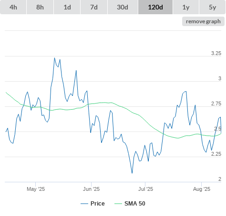Click the 3.25 y-axis value label
Image resolution: width=226 pixels, height=216 pixels.
216,53
